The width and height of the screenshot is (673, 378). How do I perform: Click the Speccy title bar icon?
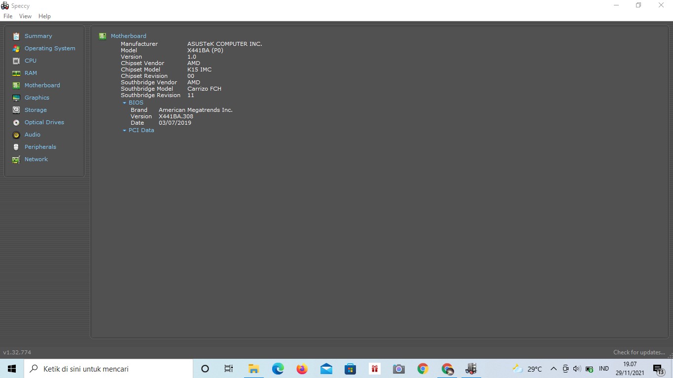(5, 6)
